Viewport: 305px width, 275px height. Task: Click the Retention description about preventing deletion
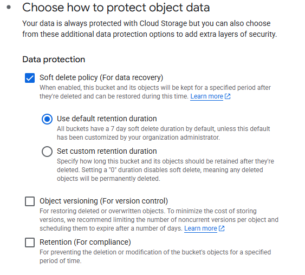coord(155,257)
